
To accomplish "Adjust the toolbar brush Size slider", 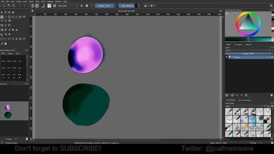I will [x=128, y=6].
